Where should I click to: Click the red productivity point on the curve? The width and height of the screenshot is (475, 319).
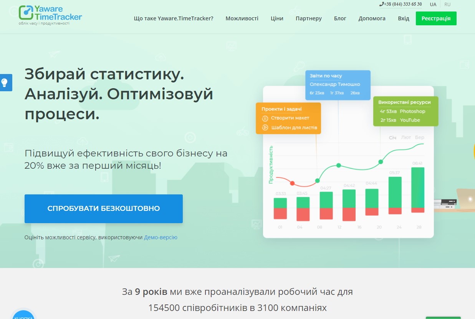tap(292, 183)
